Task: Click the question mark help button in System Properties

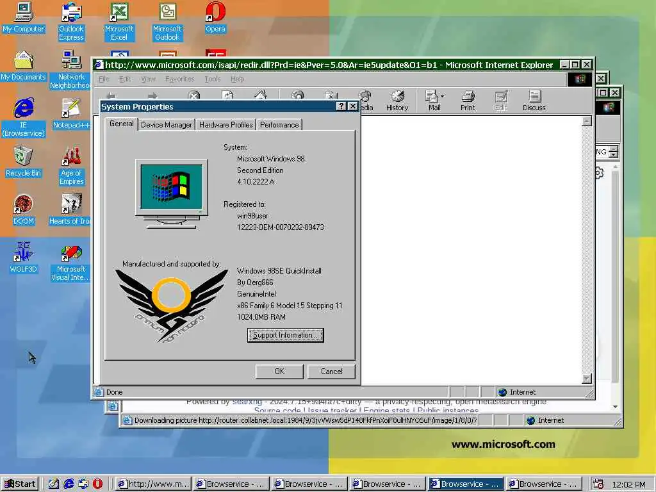Action: (x=341, y=106)
